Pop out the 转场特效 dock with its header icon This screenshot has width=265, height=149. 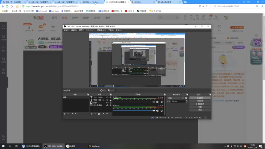click(187, 95)
